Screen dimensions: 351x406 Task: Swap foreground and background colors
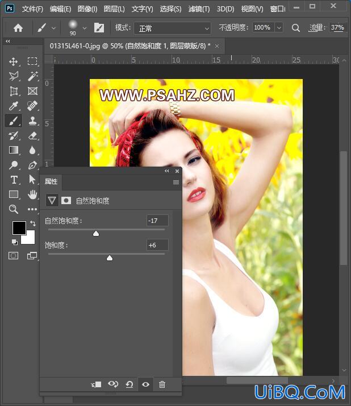pyautogui.click(x=33, y=223)
